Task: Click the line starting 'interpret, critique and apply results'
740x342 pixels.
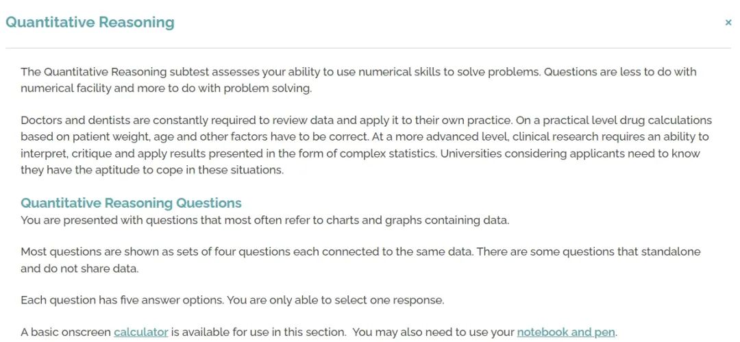Action: click(360, 154)
